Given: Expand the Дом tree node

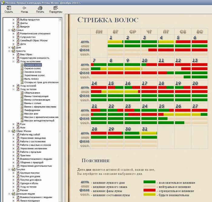Looking at the screenshot, I should click(x=9, y=47).
